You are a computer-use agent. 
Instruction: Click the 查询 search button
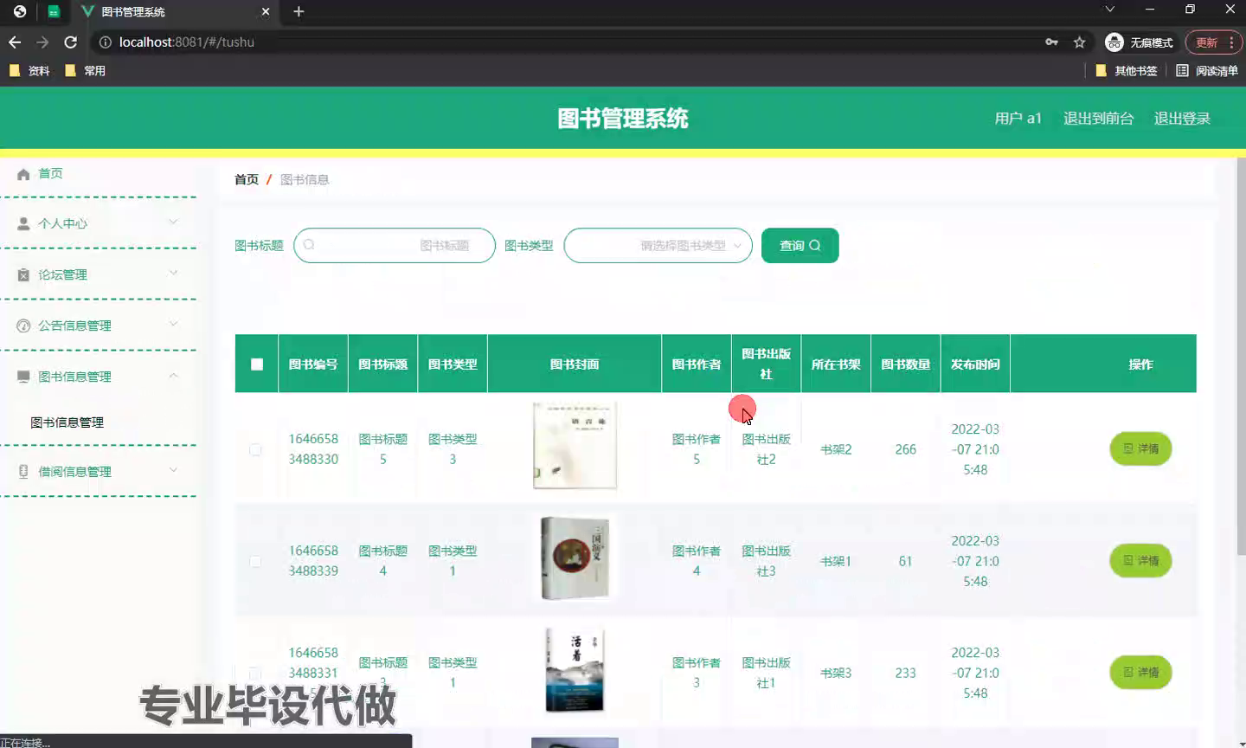coord(800,246)
